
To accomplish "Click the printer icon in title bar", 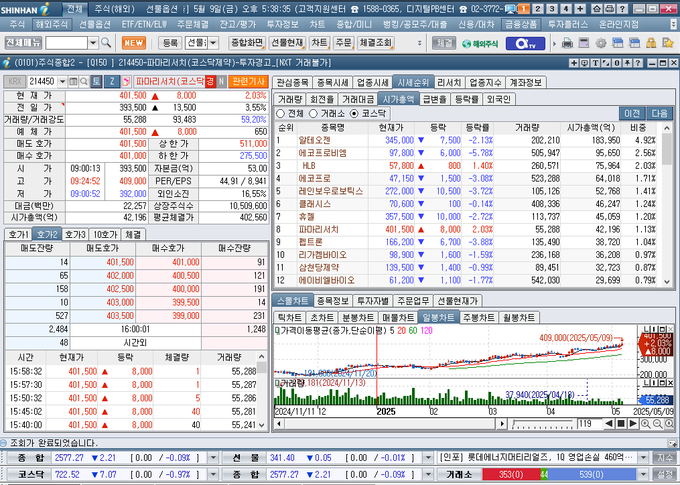I will pyautogui.click(x=609, y=9).
